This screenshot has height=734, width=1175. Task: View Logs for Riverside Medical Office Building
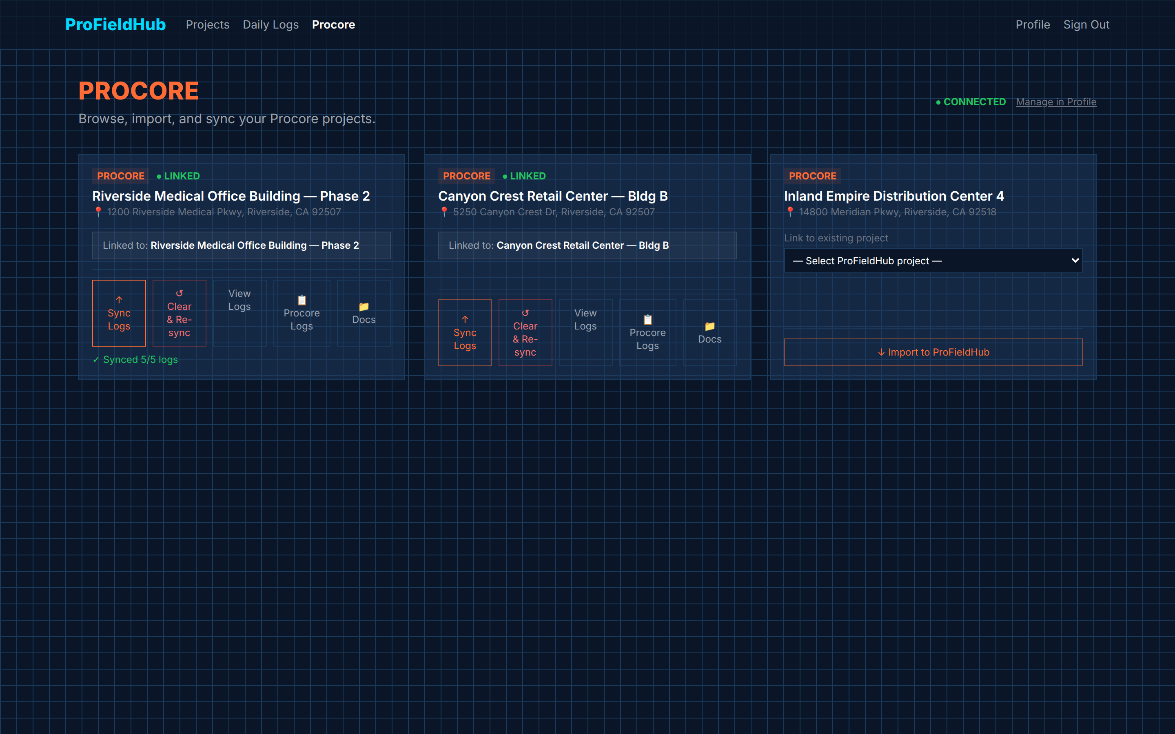point(239,313)
